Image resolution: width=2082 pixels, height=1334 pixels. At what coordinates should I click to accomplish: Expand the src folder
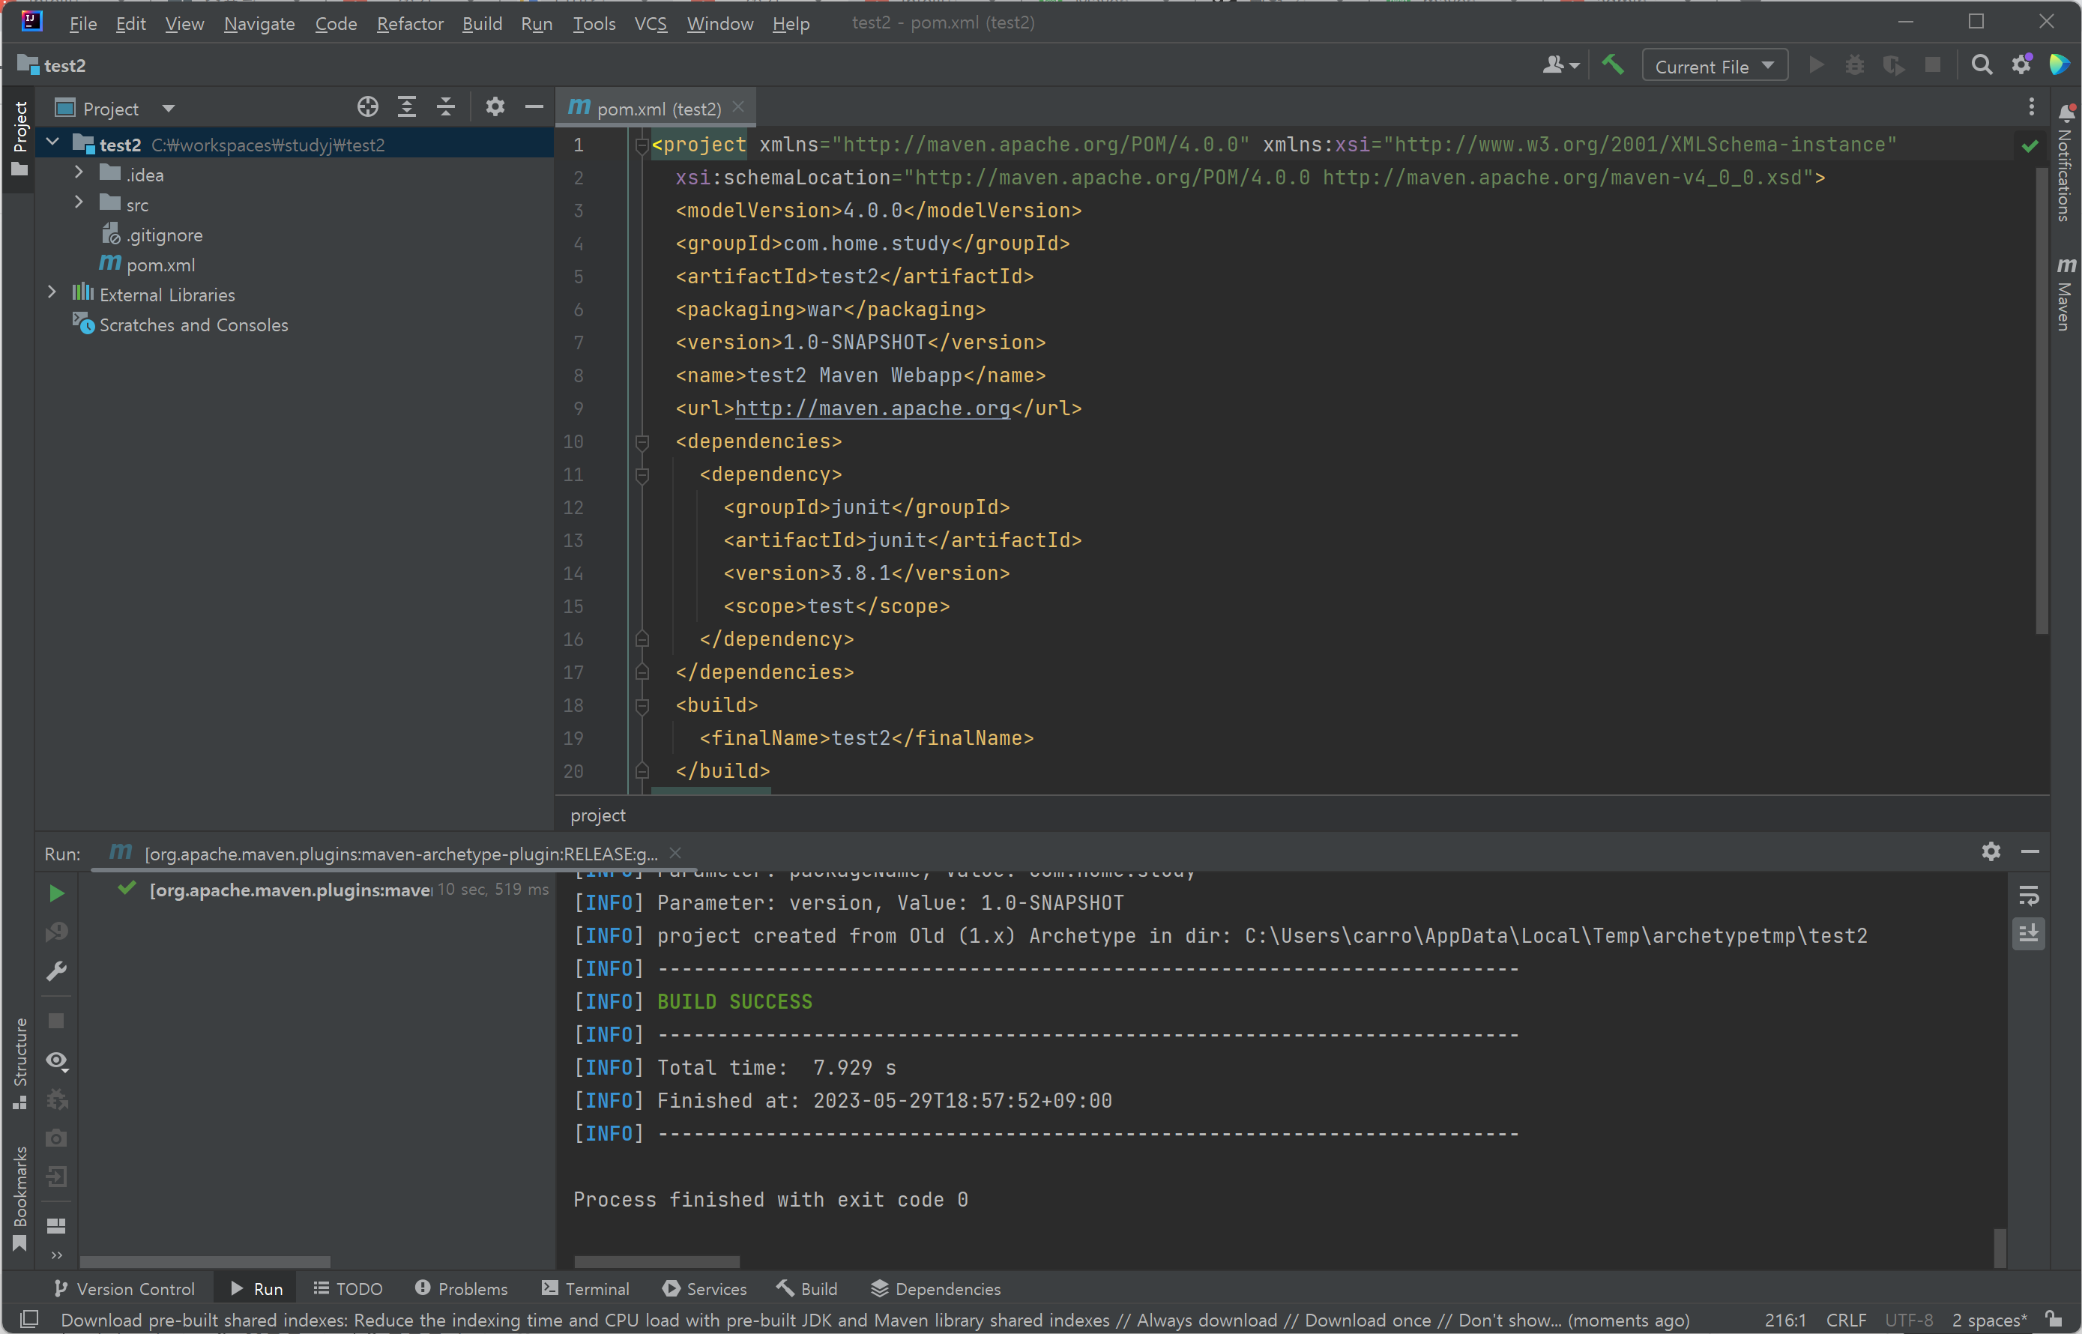tap(79, 204)
